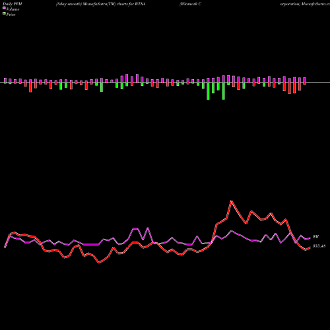This screenshot has width=330, height=330.
Task: Select the Volume legend label
Action: 13,9
